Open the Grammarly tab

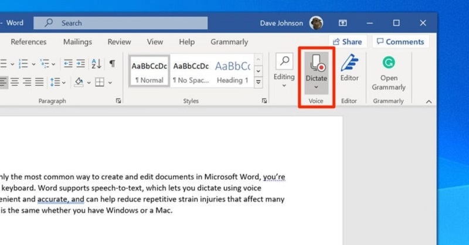click(229, 42)
